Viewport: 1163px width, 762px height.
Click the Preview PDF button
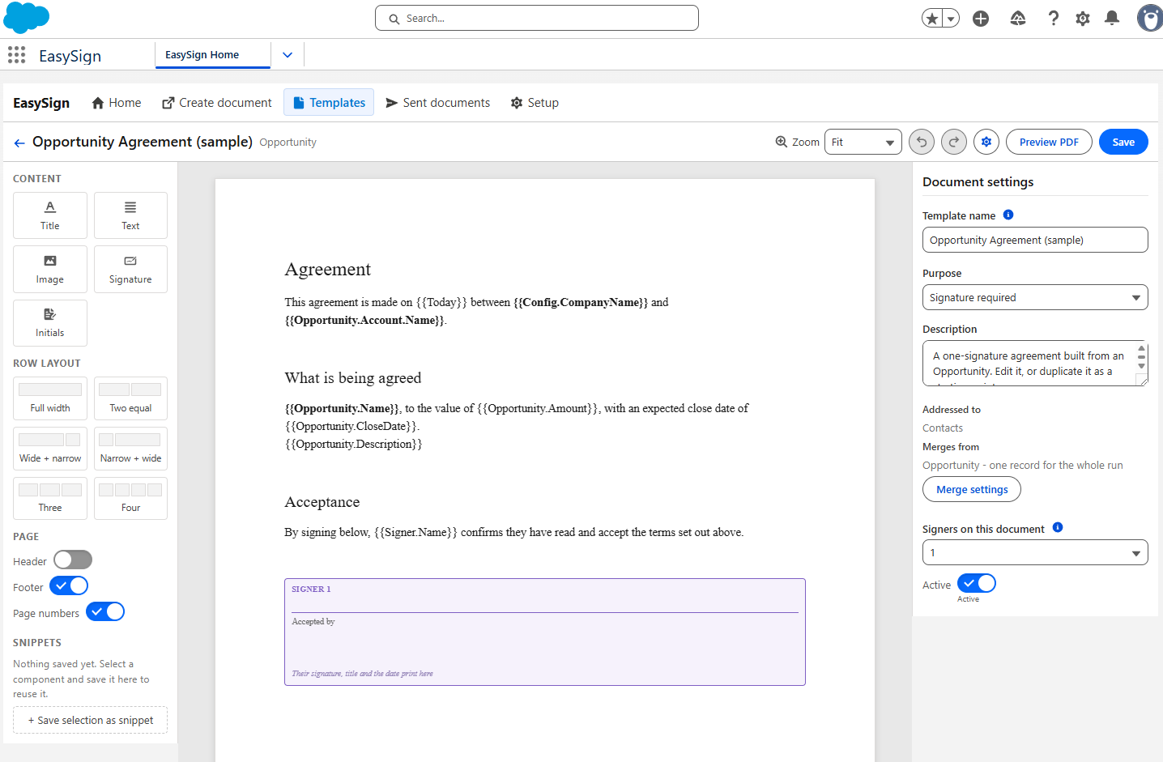coord(1049,142)
